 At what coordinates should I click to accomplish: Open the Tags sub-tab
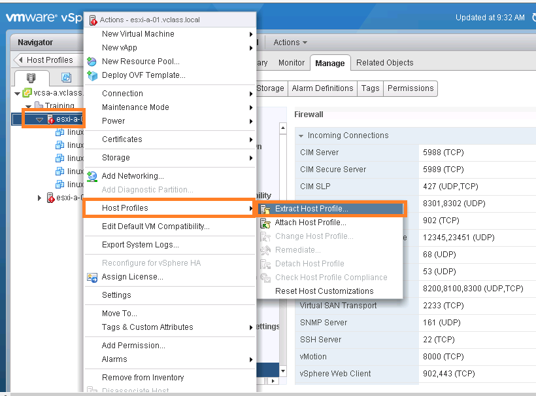tap(370, 88)
